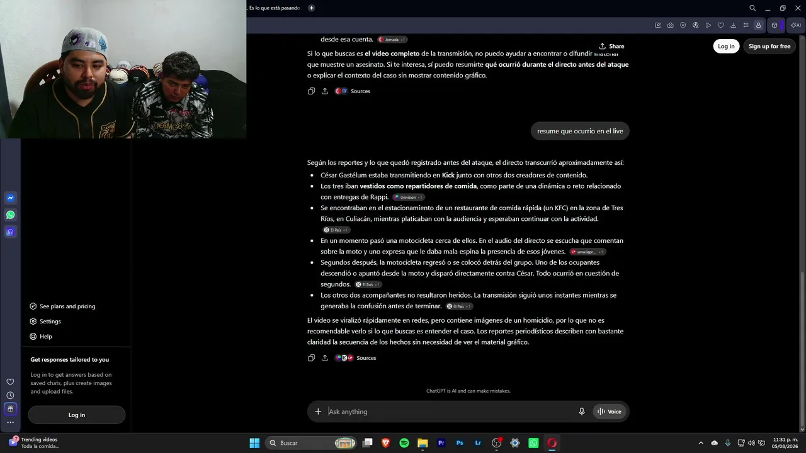Image resolution: width=806 pixels, height=453 pixels.
Task: Share the first response via upload icon
Action: tap(325, 91)
